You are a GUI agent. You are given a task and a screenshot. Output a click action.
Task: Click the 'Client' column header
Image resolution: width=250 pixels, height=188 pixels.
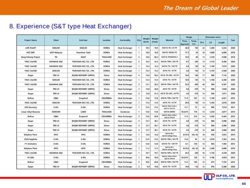click(56, 40)
